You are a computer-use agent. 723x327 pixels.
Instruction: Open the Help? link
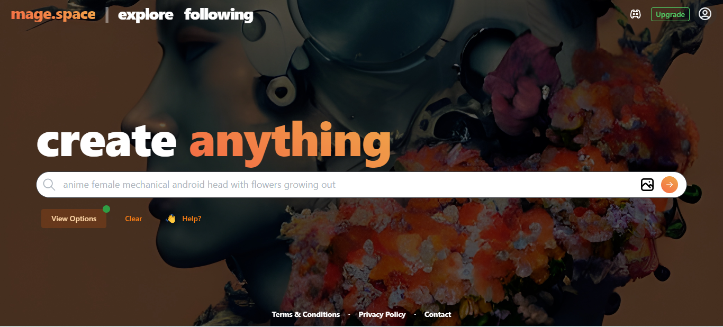[192, 219]
